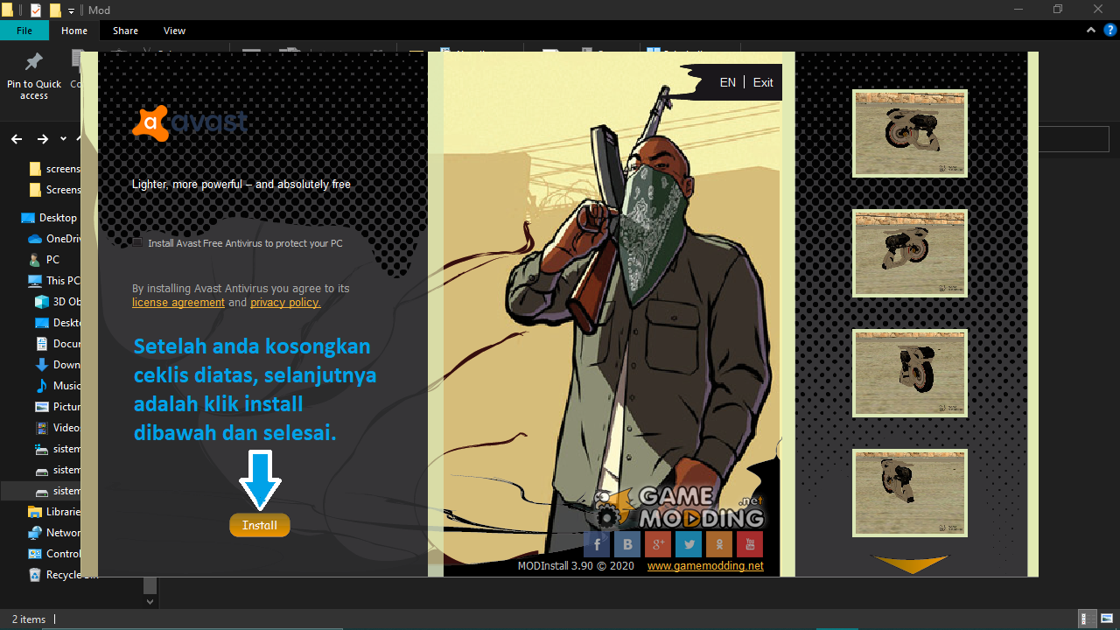Screen dimensions: 1120x630
Task: Click the navigation pane scroll-down arrow
Action: (150, 602)
